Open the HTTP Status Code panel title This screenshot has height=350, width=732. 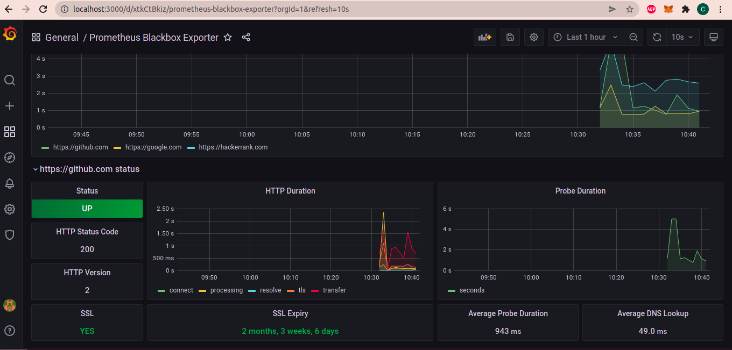pyautogui.click(x=87, y=232)
